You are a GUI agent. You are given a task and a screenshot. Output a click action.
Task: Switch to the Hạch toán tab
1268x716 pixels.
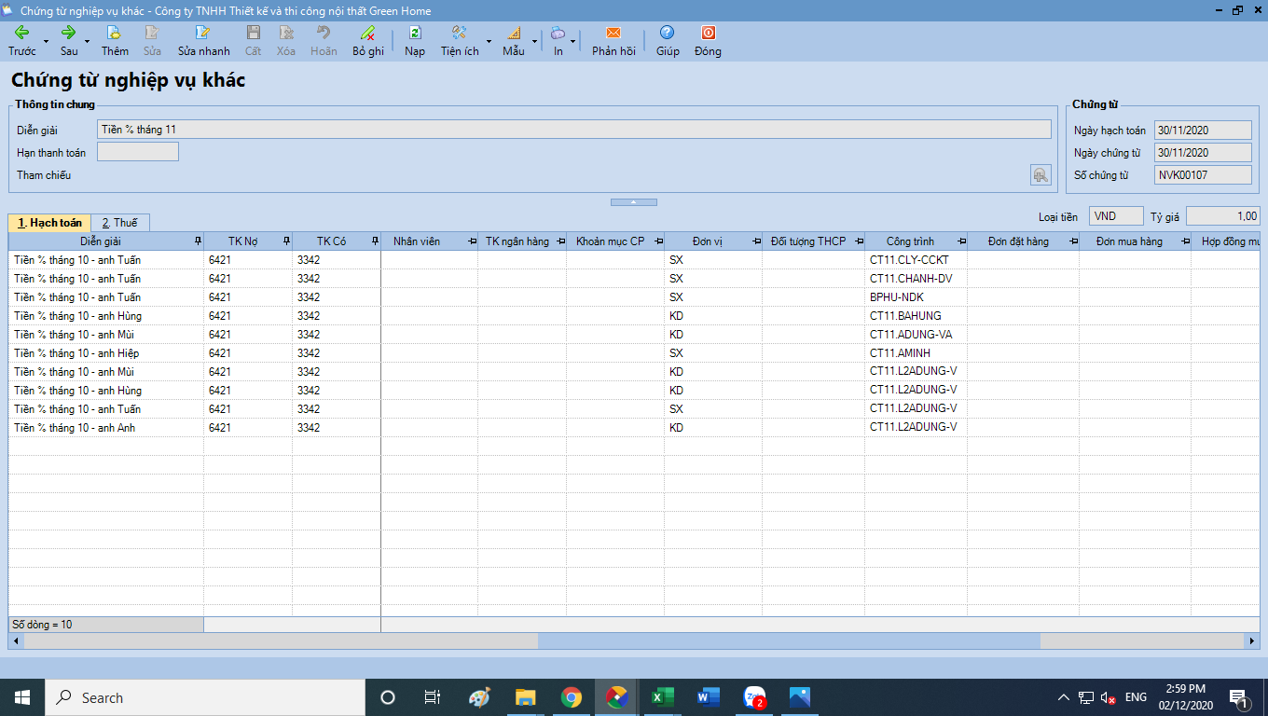pyautogui.click(x=49, y=223)
